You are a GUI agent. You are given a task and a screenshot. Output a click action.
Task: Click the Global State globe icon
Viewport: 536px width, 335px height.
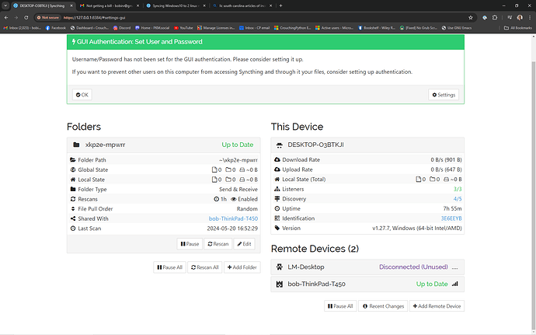73,169
